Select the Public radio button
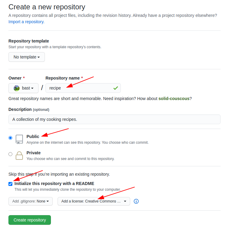Image resolution: width=229 pixels, height=229 pixels. click(x=11, y=138)
